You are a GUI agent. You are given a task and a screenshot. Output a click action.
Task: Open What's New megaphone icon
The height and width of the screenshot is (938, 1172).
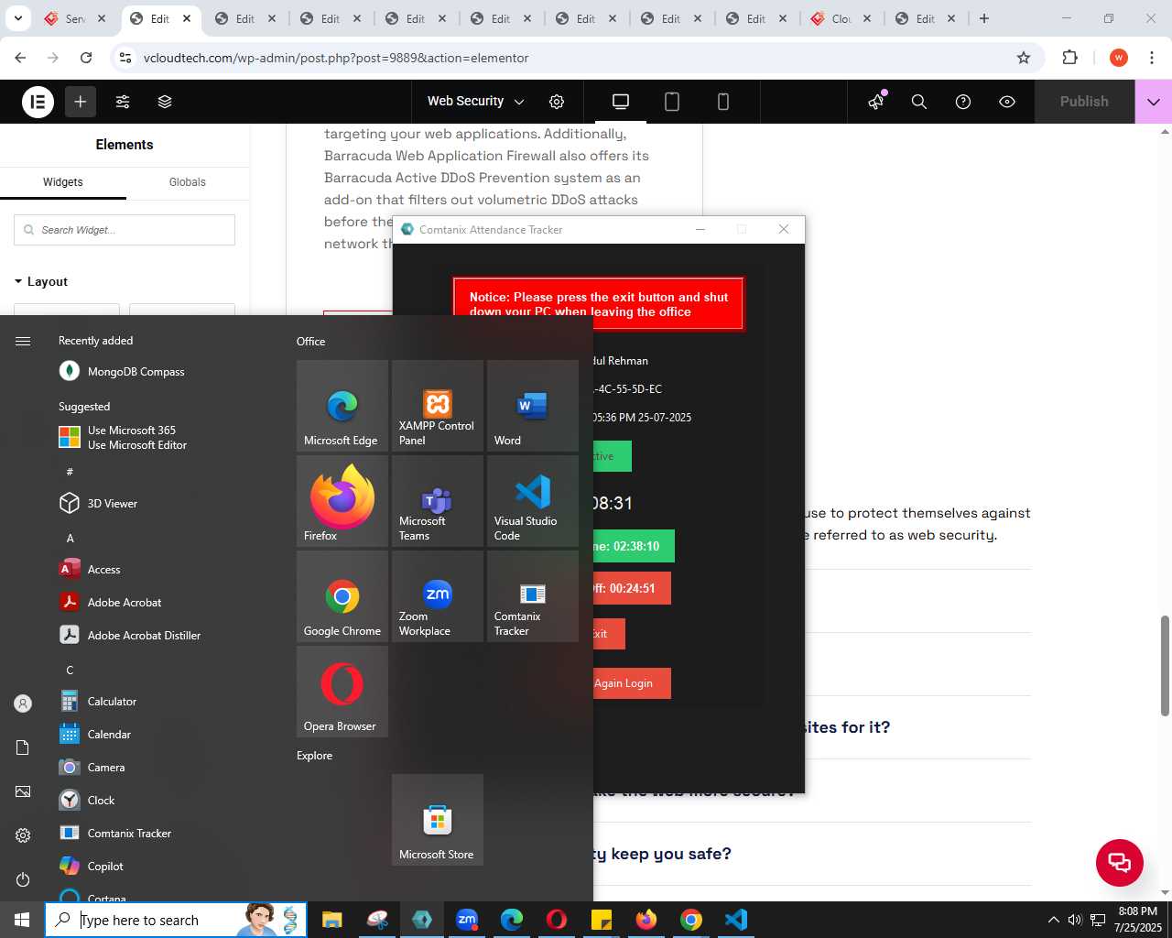(876, 102)
